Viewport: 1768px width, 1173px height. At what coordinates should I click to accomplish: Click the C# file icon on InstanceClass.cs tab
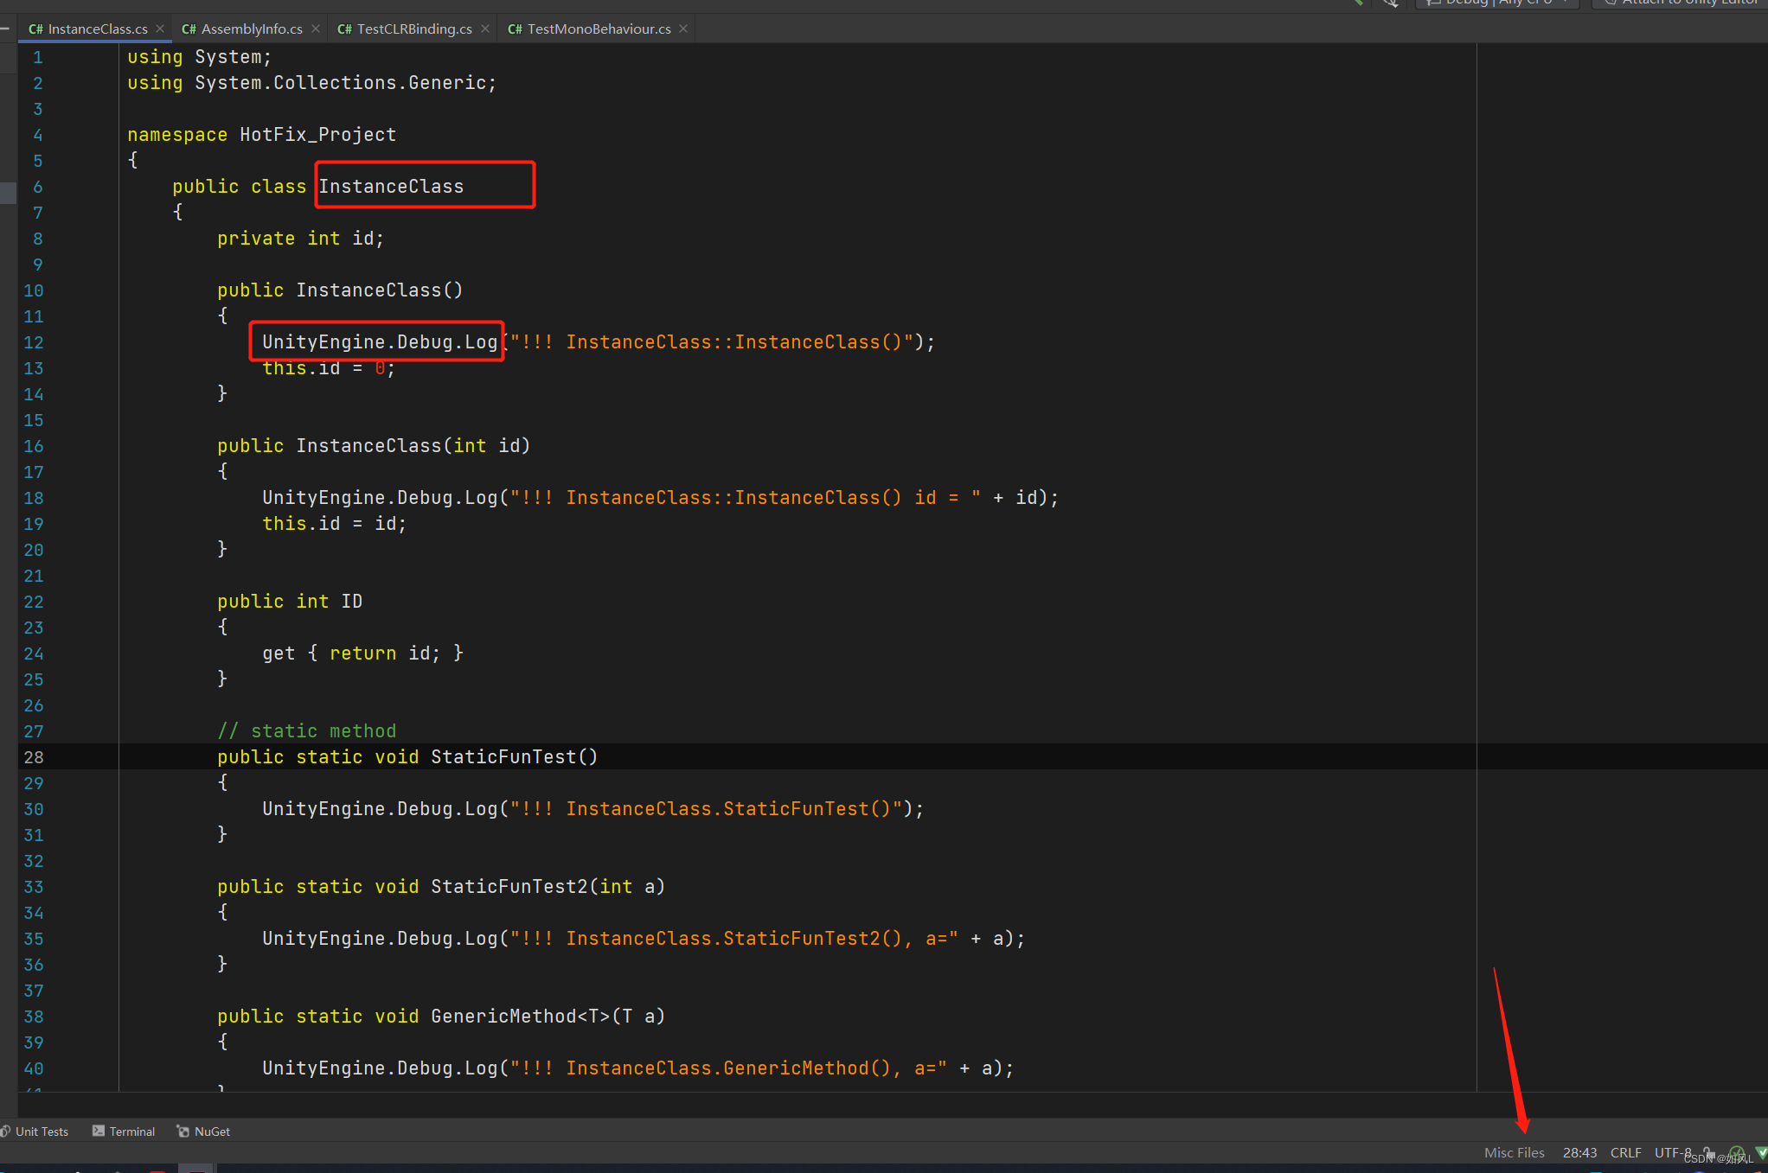pos(35,29)
